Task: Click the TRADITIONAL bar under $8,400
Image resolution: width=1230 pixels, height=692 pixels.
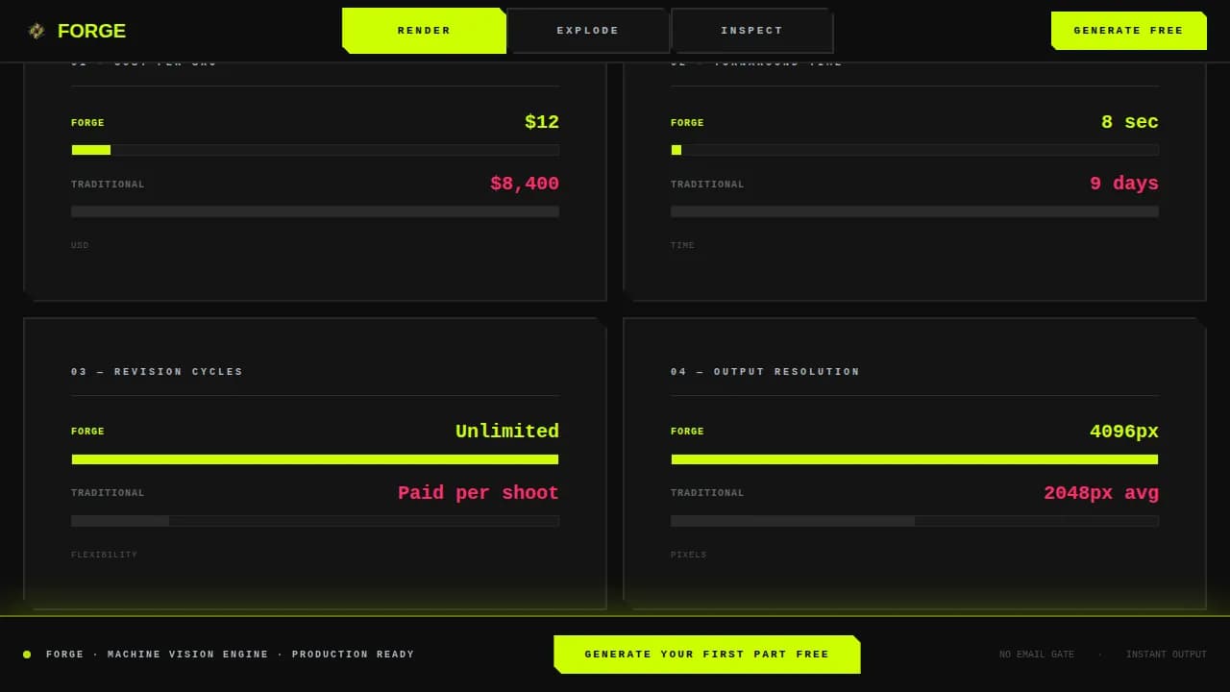Action: 314,211
